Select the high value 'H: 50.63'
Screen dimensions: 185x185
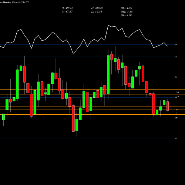click(97, 8)
